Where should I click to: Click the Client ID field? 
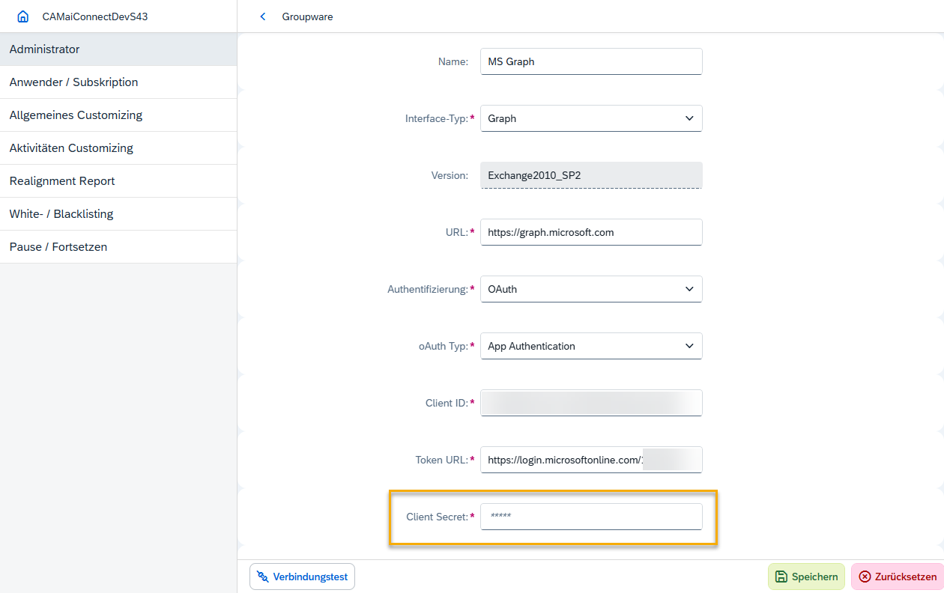[591, 403]
